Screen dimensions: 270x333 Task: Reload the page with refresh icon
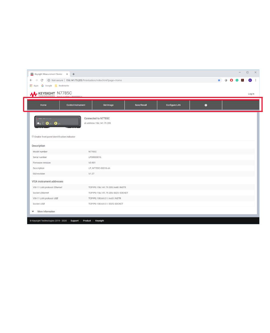pos(42,80)
